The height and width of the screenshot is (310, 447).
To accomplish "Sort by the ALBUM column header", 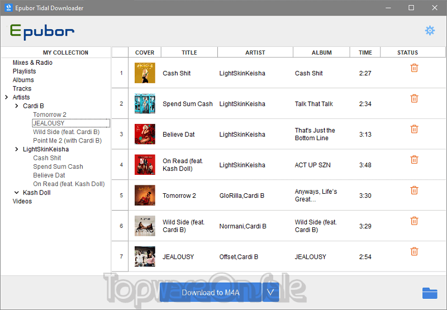I will coord(321,53).
